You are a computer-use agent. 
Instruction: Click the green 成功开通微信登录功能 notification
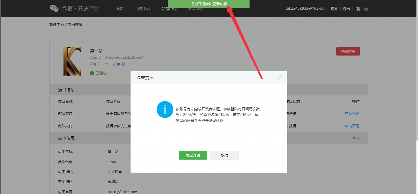pyautogui.click(x=209, y=4)
